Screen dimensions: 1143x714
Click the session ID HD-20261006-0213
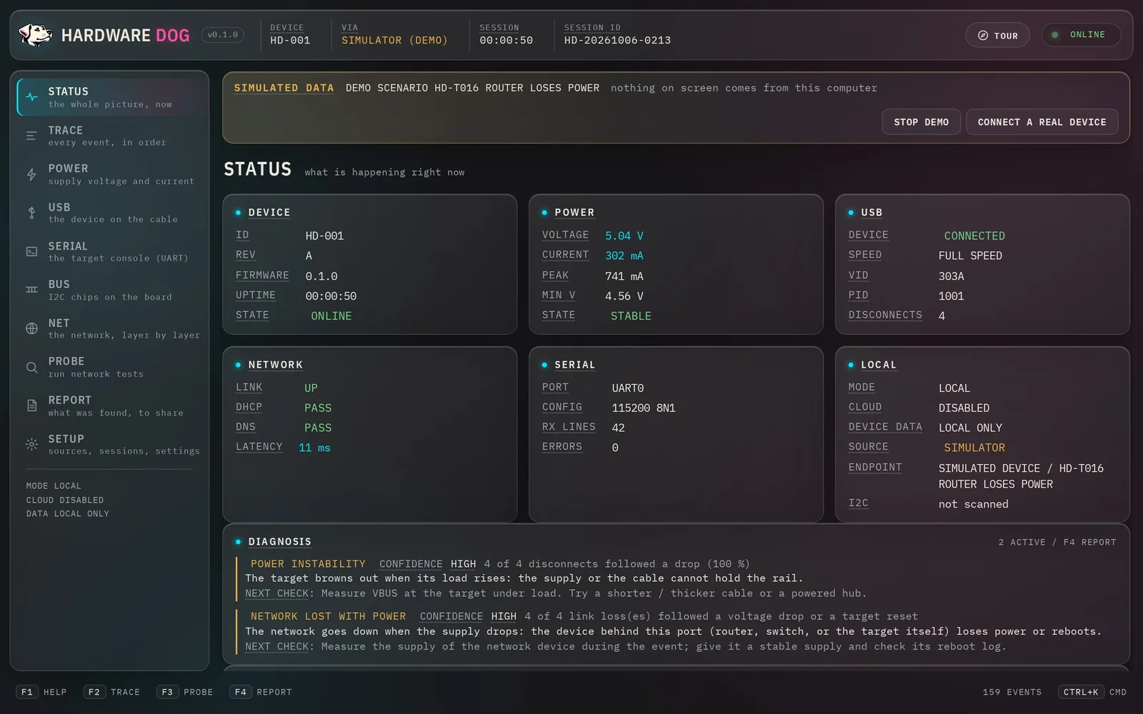pos(617,41)
